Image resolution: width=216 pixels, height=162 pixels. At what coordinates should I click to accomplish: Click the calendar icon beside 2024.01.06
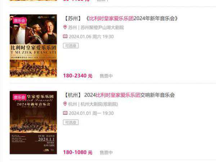65,36
